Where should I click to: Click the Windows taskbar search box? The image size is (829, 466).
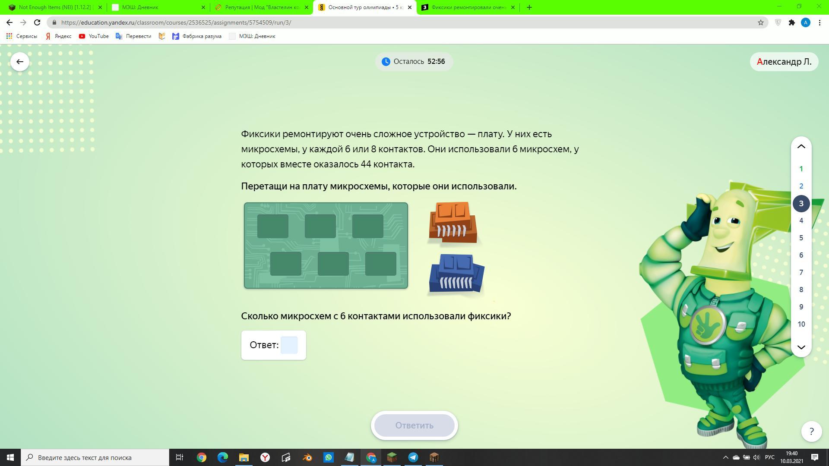pos(95,457)
